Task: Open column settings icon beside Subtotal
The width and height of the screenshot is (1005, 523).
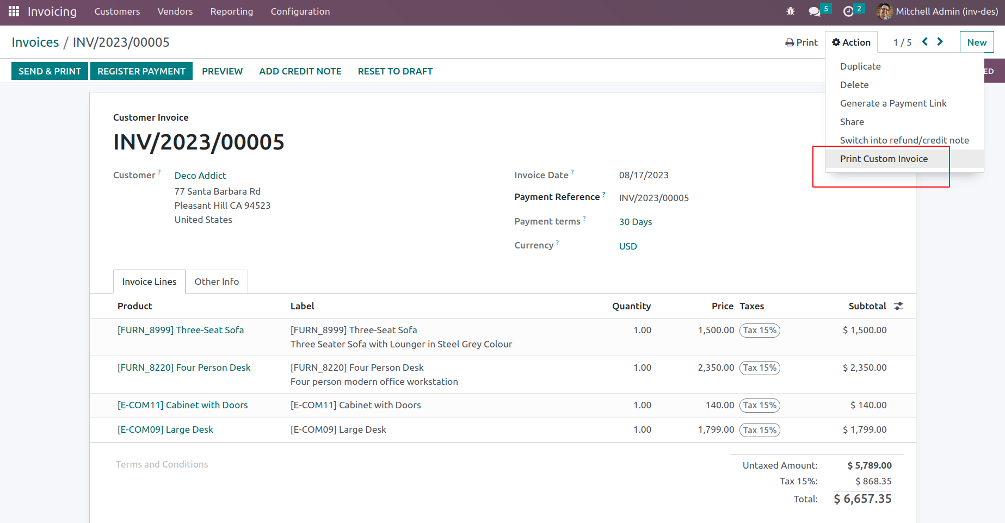Action: [898, 306]
